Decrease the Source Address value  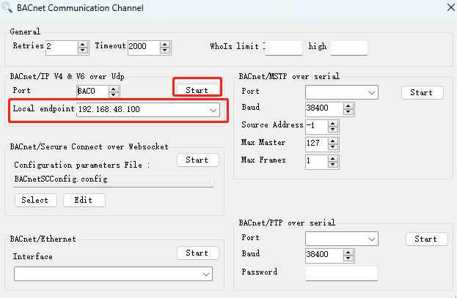pyautogui.click(x=332, y=130)
